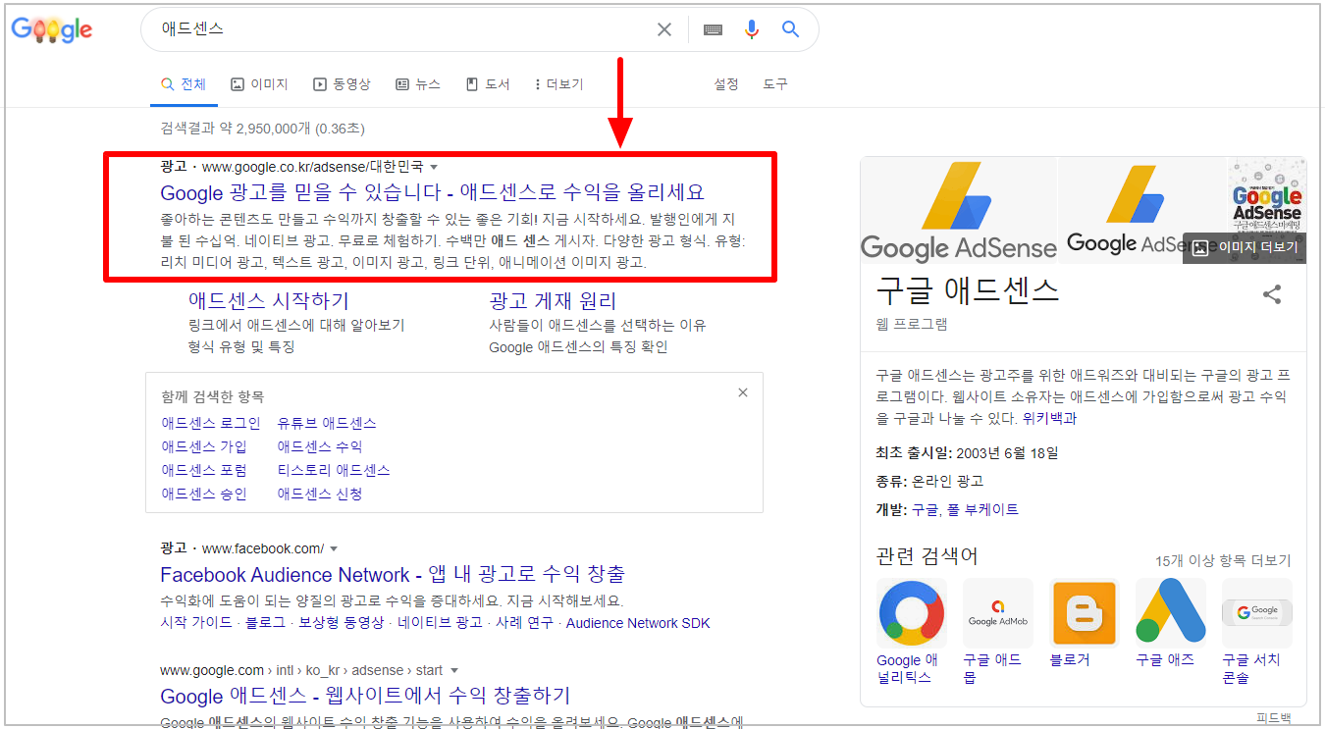This screenshot has width=1325, height=729.
Task: Click in the search input field
Action: pos(402,29)
